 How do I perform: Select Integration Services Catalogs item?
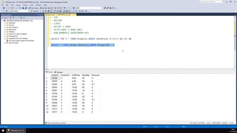[18, 38]
